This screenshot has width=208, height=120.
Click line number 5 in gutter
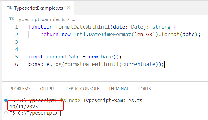point(17,57)
